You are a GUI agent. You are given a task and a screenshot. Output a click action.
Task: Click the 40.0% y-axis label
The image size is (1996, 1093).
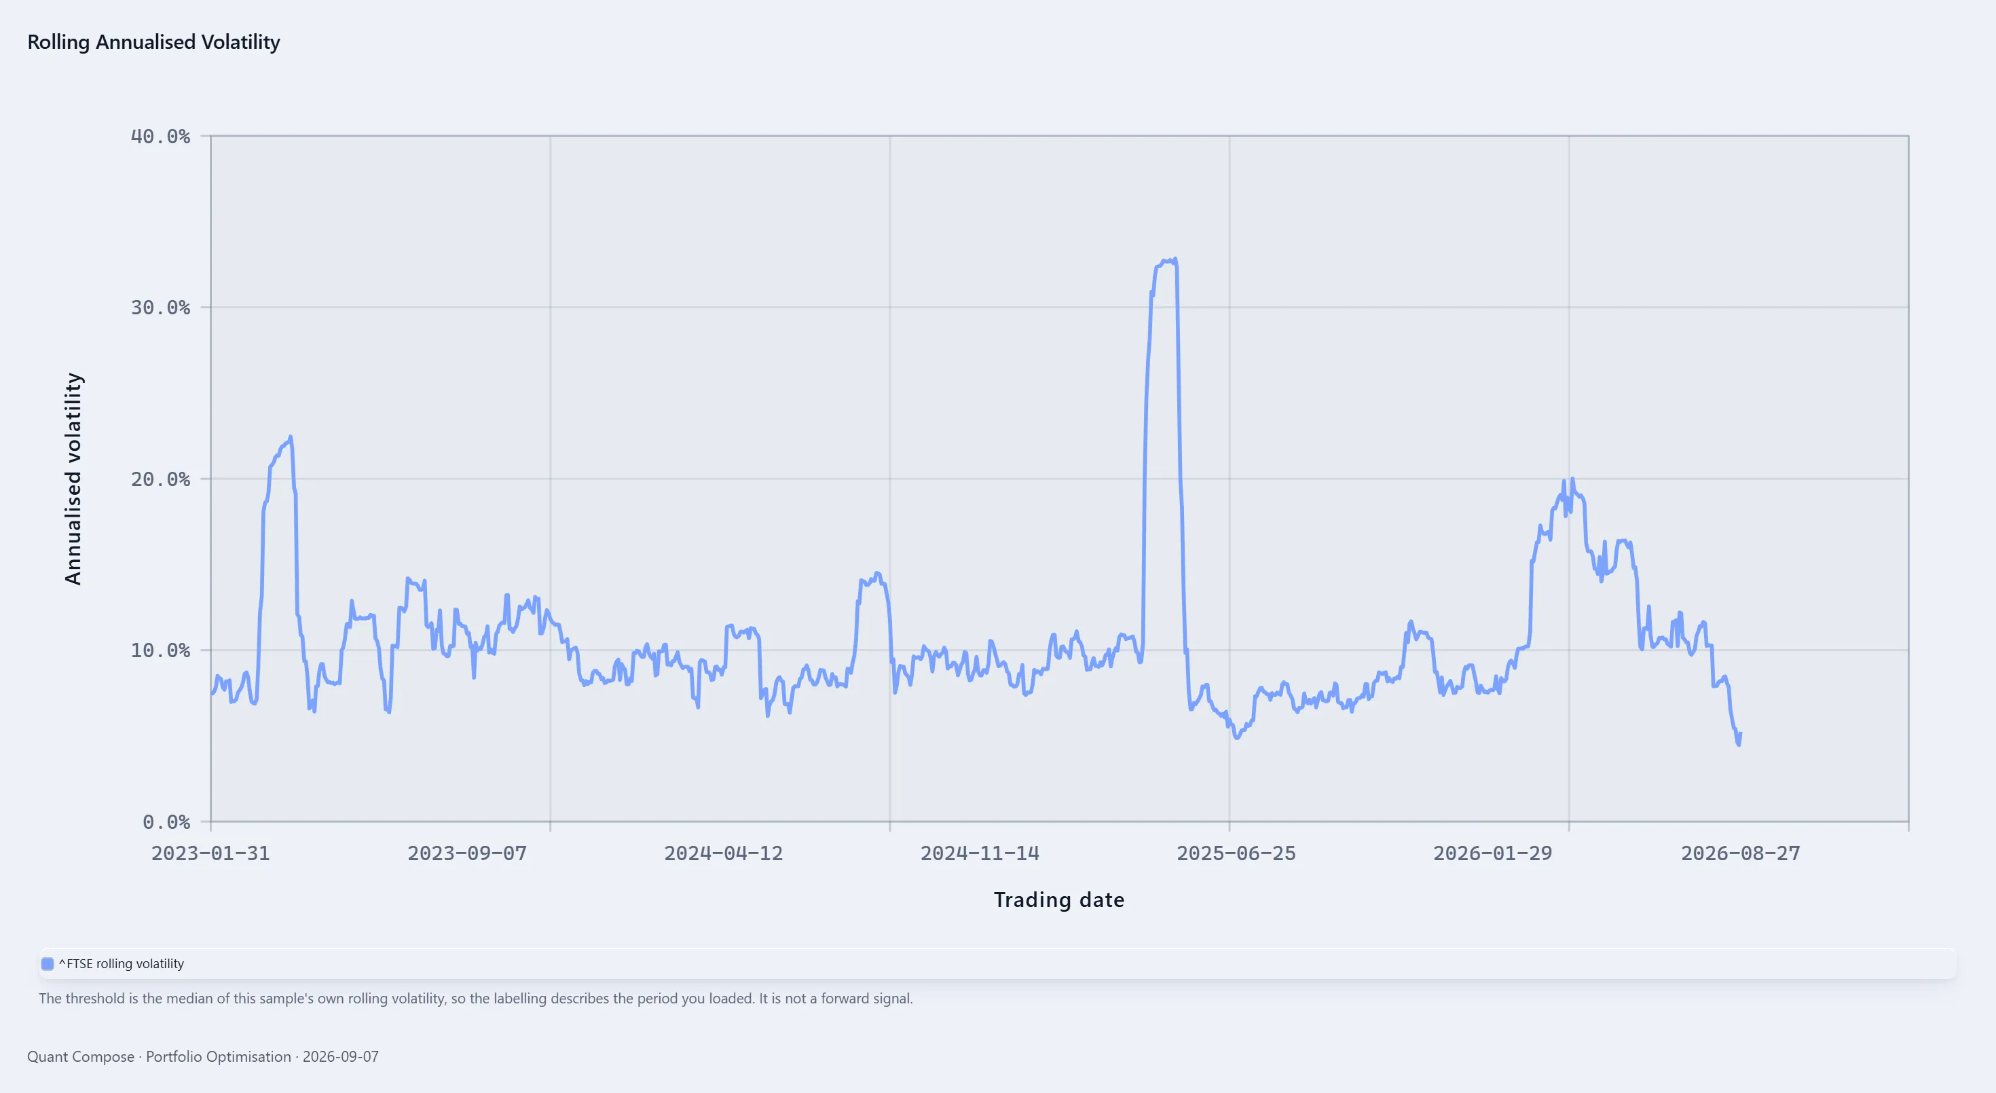coord(160,136)
